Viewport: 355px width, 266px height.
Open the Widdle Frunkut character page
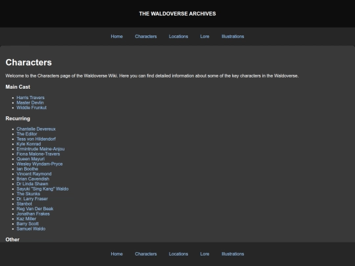[x=32, y=108]
